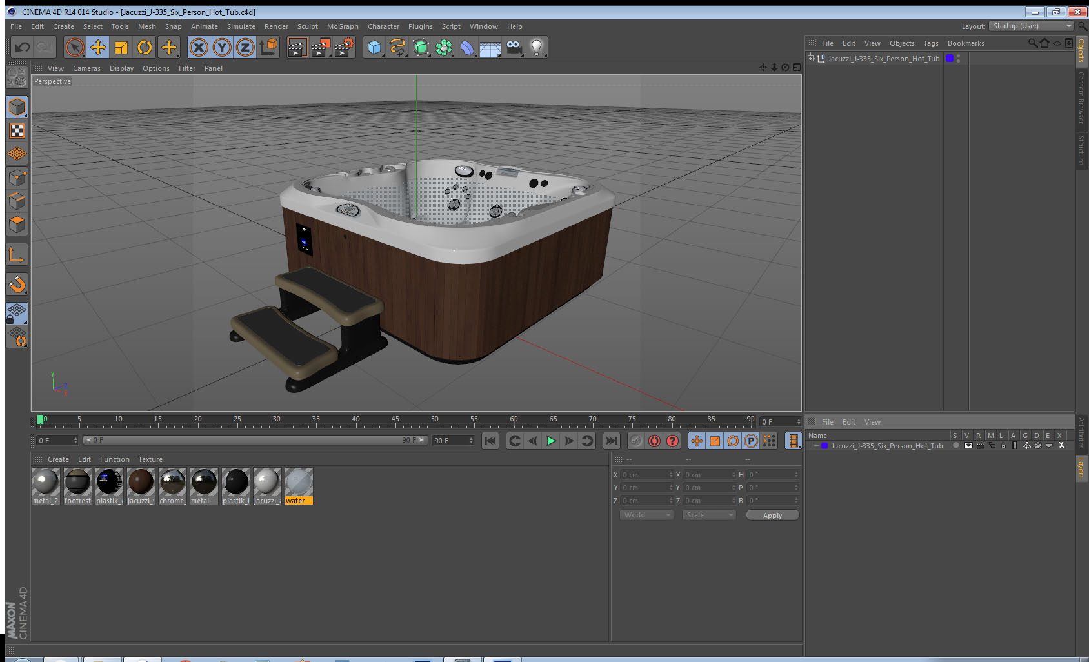Image resolution: width=1089 pixels, height=662 pixels.
Task: Toggle Y axis lock
Action: [x=222, y=47]
